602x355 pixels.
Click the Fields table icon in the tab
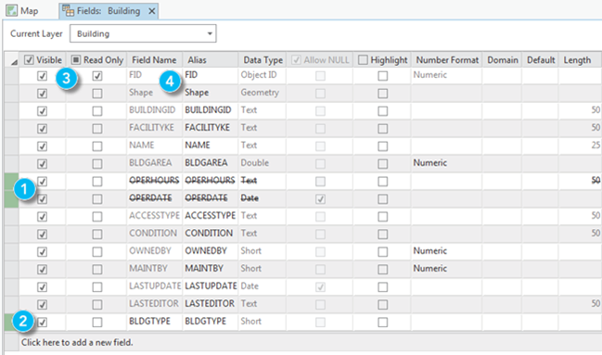pyautogui.click(x=68, y=11)
